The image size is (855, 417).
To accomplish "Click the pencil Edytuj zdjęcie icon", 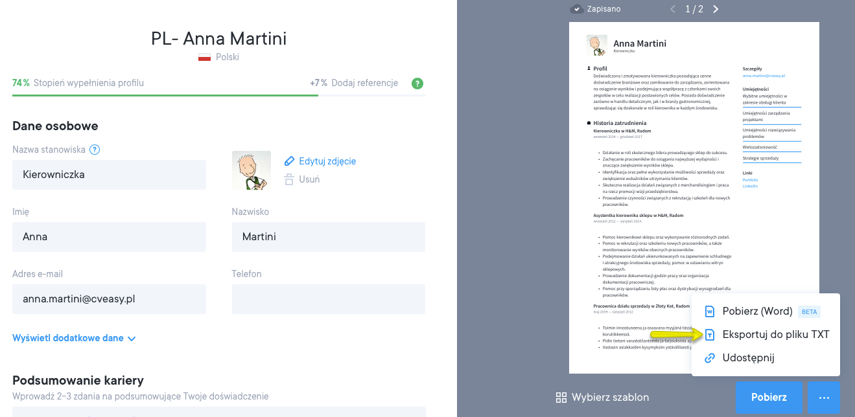I will [289, 161].
